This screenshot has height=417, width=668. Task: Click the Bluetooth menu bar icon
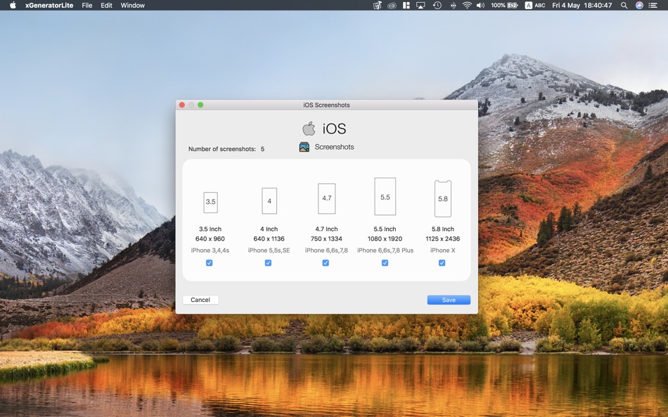click(453, 5)
